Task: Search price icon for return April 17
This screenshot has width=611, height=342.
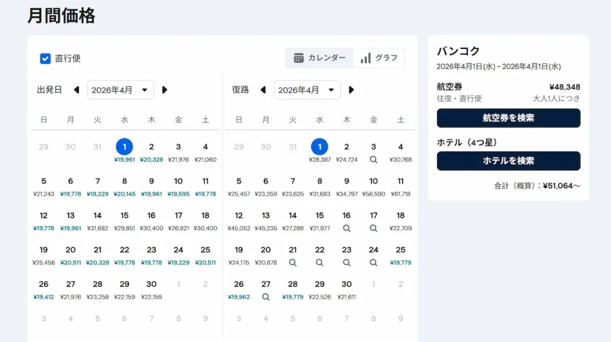Action: click(x=374, y=228)
